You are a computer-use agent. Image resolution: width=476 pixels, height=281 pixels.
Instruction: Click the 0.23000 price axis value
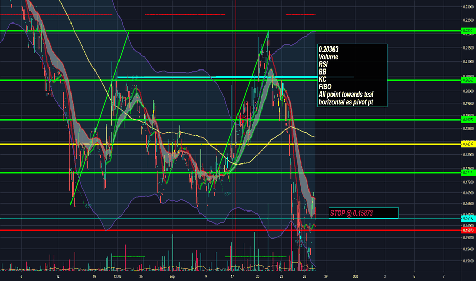[x=468, y=7]
